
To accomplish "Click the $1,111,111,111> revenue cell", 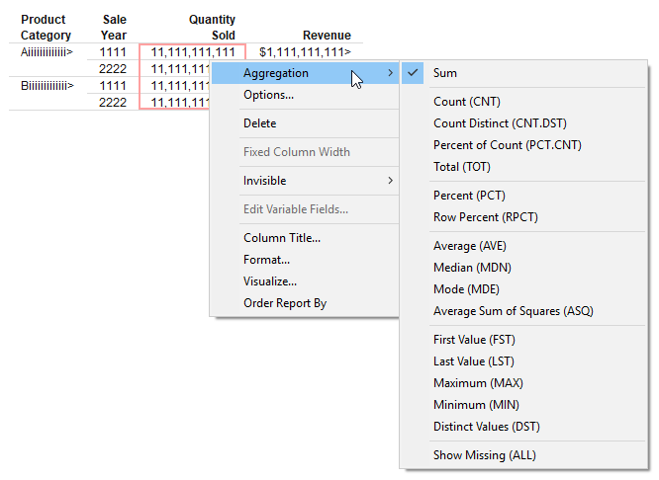I will [305, 52].
